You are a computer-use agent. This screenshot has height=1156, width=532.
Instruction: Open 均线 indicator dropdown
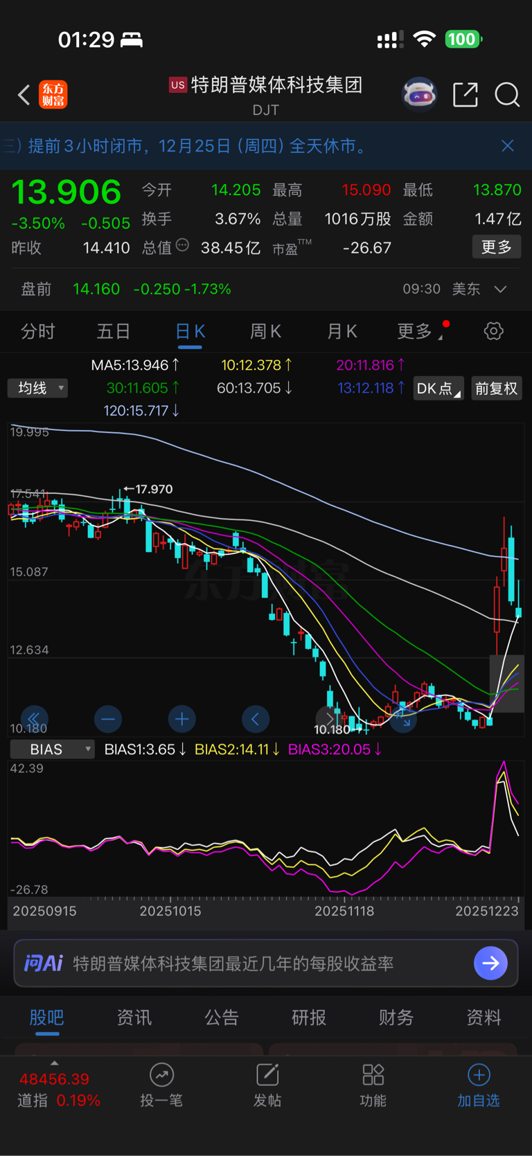click(38, 388)
